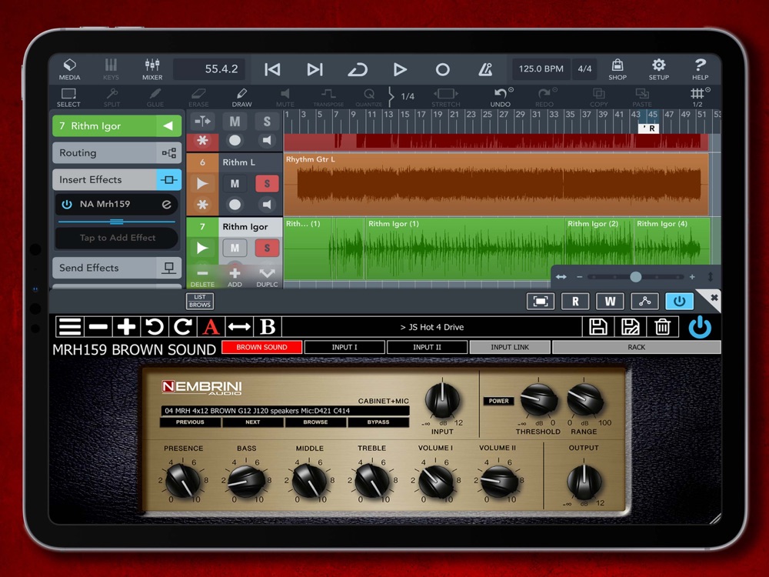Screen dimensions: 769x577
Task: Expand the Routing section
Action: 117,153
